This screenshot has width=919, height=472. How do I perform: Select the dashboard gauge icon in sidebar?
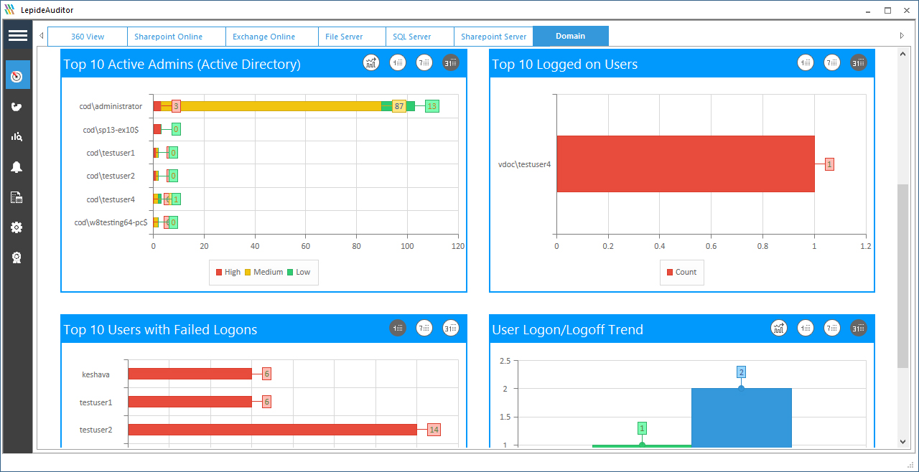17,75
